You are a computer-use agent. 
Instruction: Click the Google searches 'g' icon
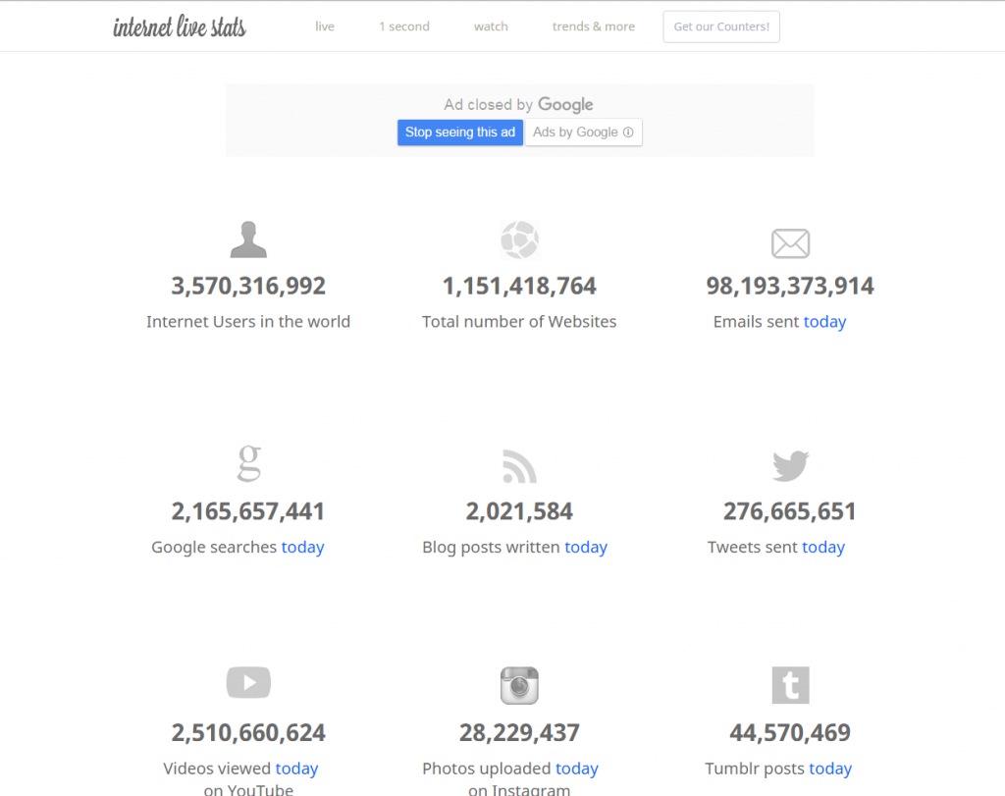248,463
